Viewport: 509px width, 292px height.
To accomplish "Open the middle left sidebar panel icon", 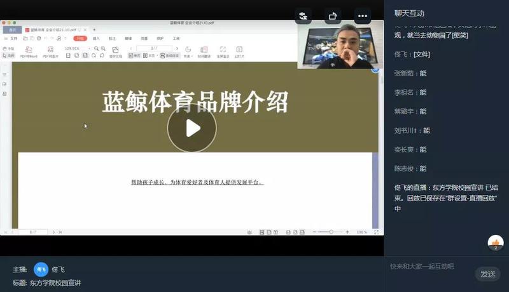I will click(x=4, y=84).
